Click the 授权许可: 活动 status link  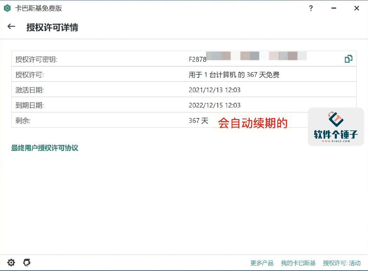pos(342,263)
